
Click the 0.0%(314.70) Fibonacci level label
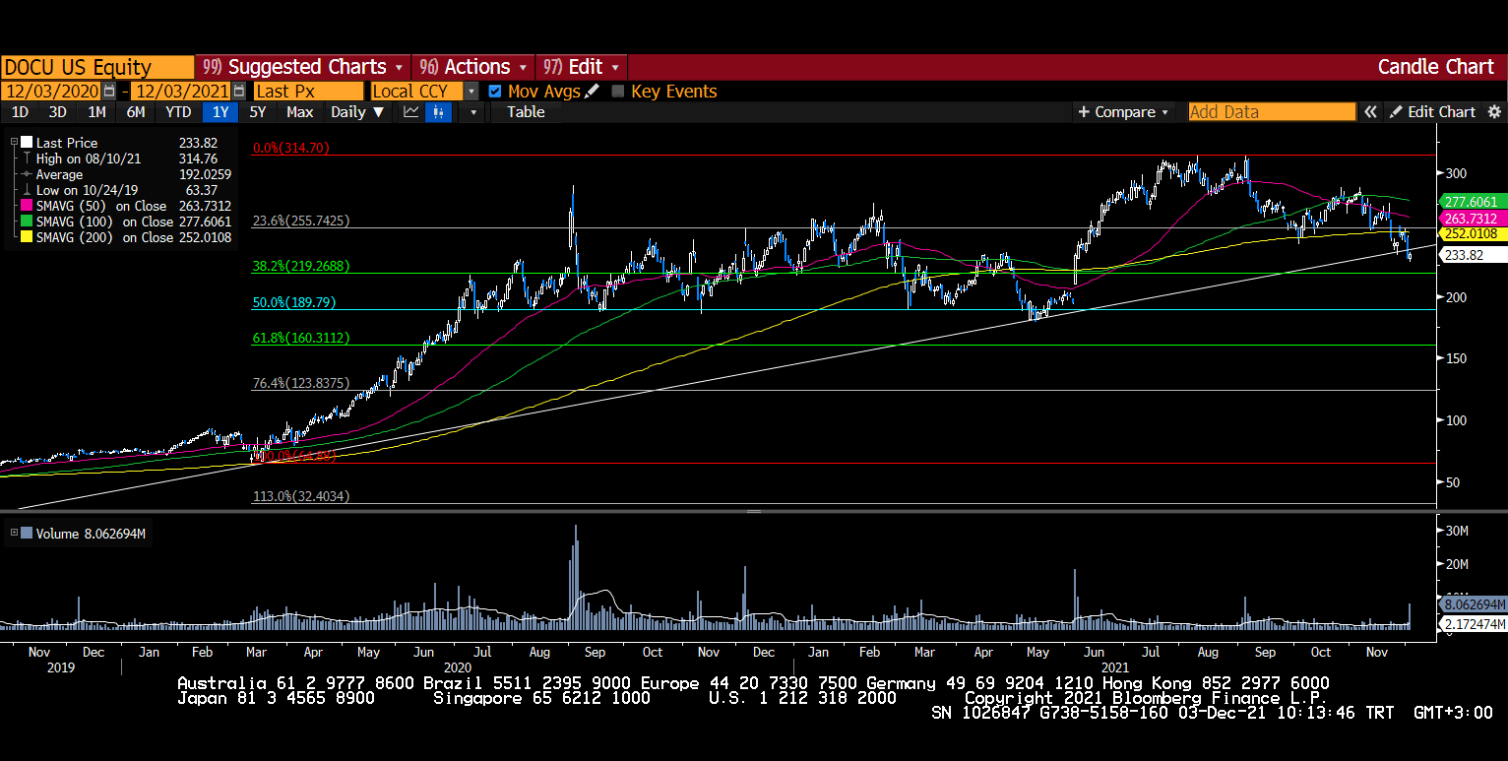pos(290,148)
